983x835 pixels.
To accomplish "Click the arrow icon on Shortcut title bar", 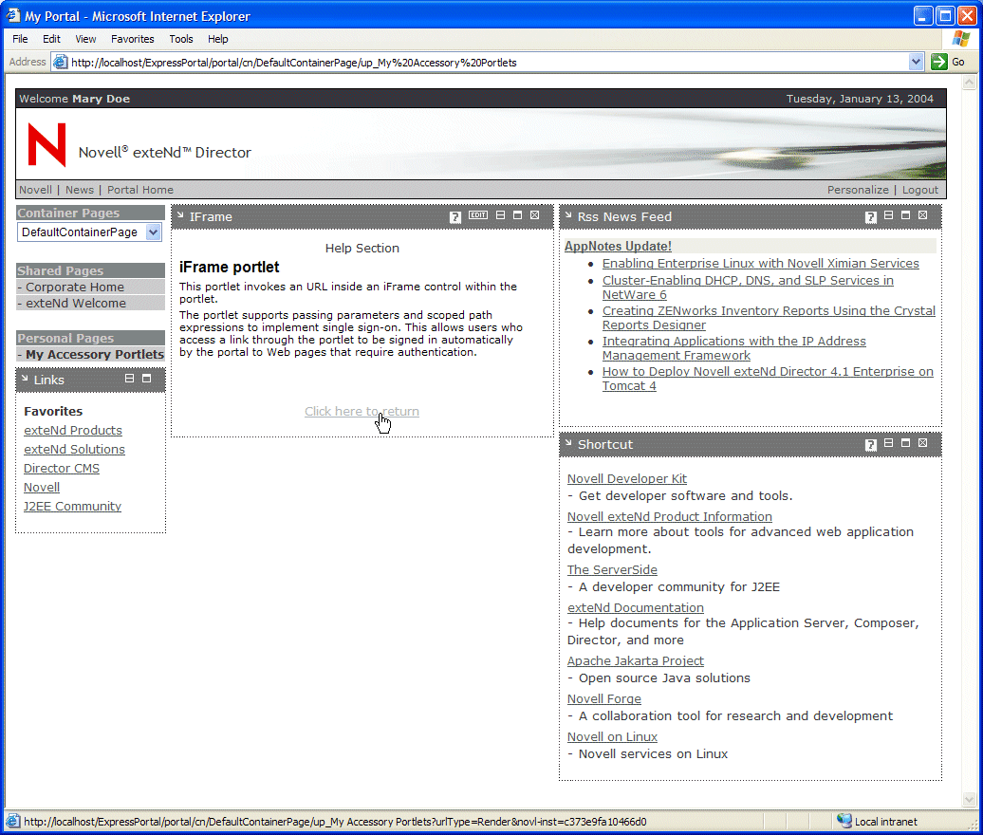I will [568, 442].
